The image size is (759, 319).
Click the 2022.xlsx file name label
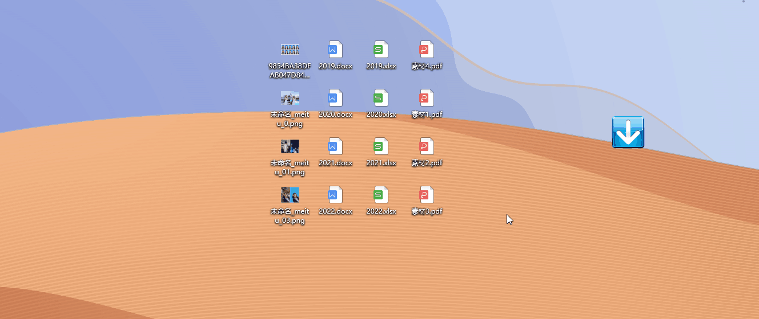tap(381, 211)
